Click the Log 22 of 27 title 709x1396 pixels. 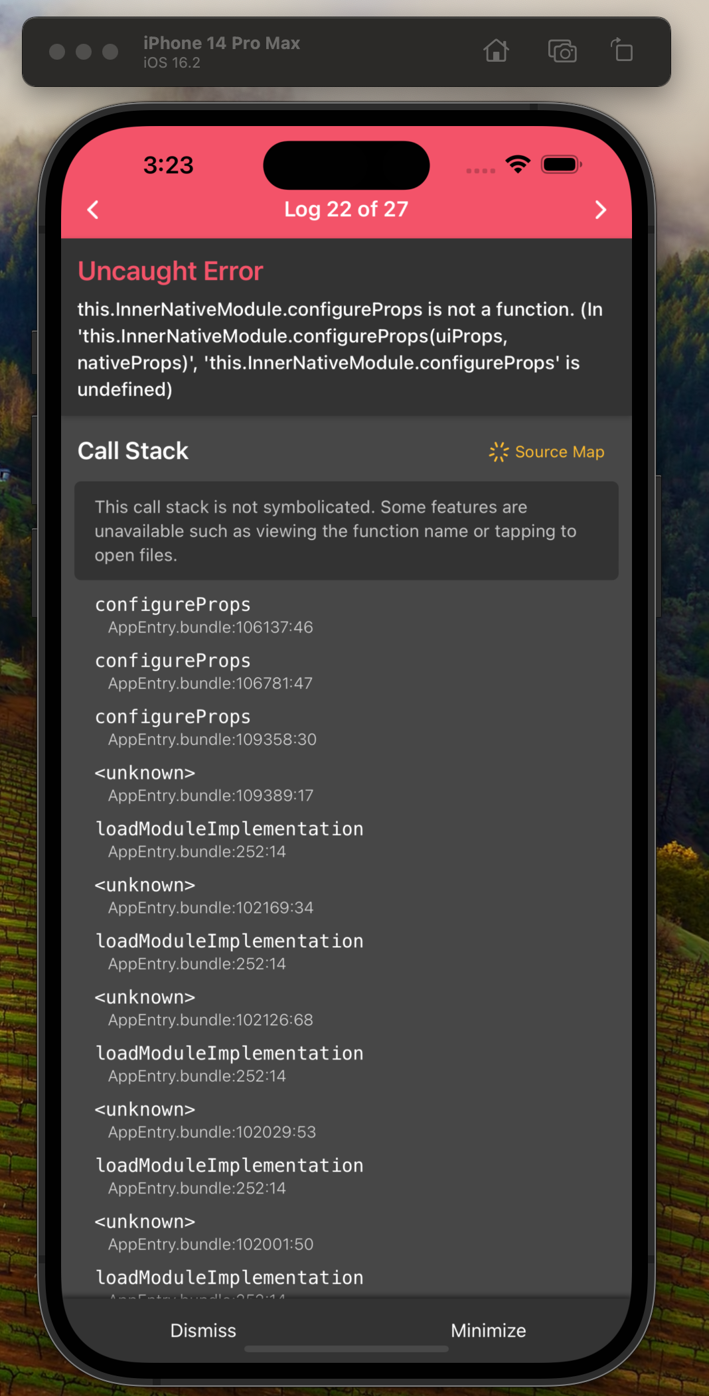click(x=345, y=210)
